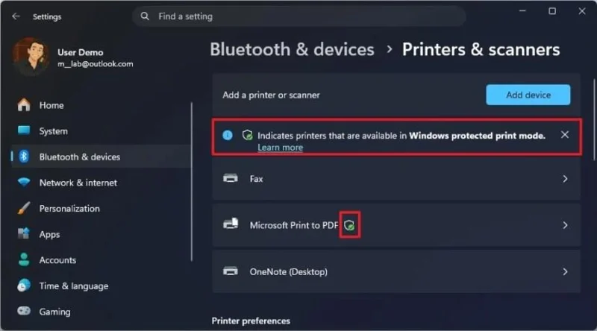Select the m_lab@outlook.com account email
The height and width of the screenshot is (331, 597).
point(96,64)
